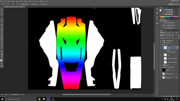Select the Hand tool
This screenshot has height=101, width=180.
tap(2, 54)
